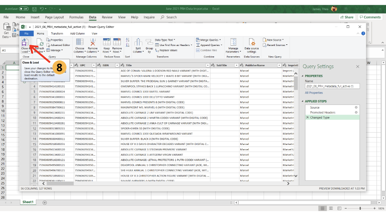
Task: Click the Share button in Excel
Action: (x=347, y=17)
